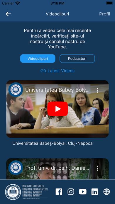
Task: Click the Babeș-Bolyai University logo in the footer
Action: click(x=26, y=192)
